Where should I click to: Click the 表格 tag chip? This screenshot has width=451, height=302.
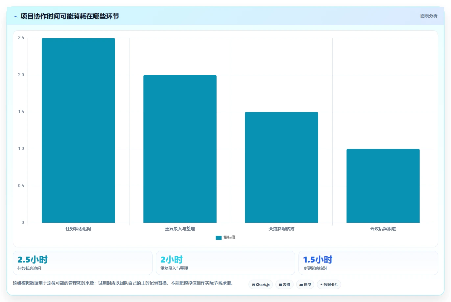(x=284, y=285)
